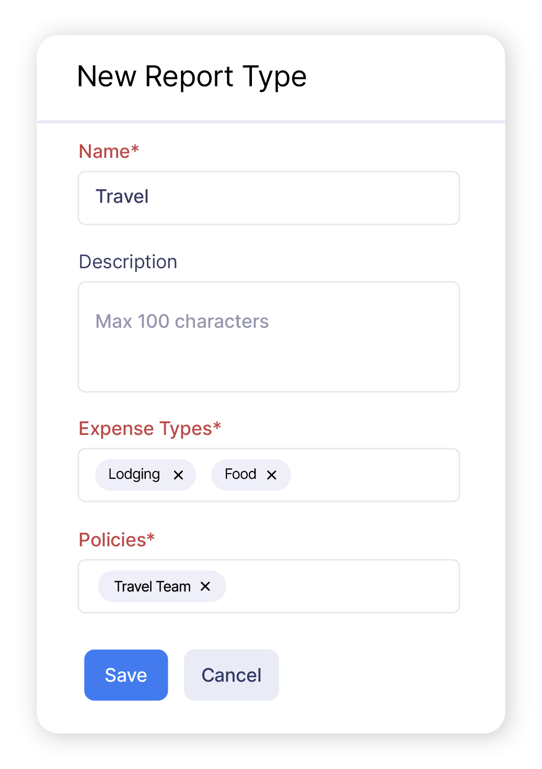Delete the Lodging tag via its X icon
This screenshot has width=542, height=769.
pos(179,475)
